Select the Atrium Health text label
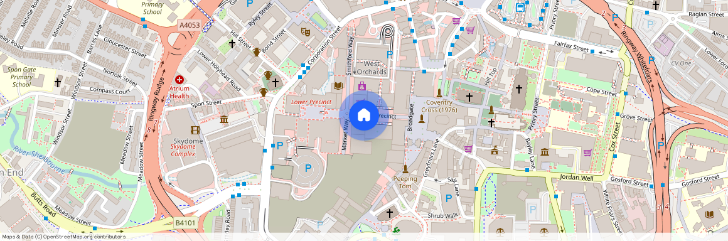The width and height of the screenshot is (728, 241). (179, 92)
